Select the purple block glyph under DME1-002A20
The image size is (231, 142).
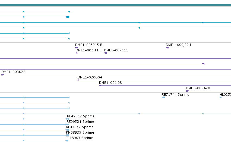point(187,91)
